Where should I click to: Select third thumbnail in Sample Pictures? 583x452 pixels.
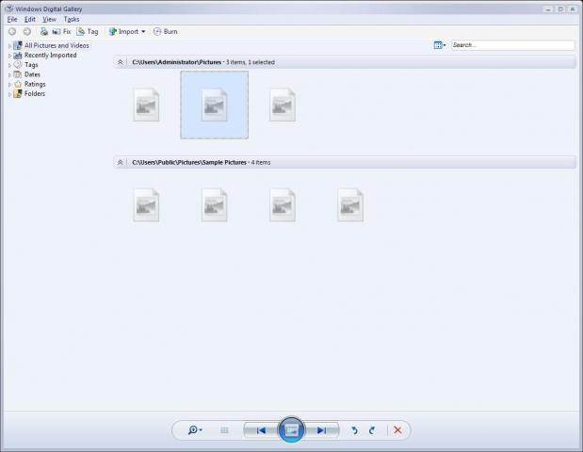283,205
